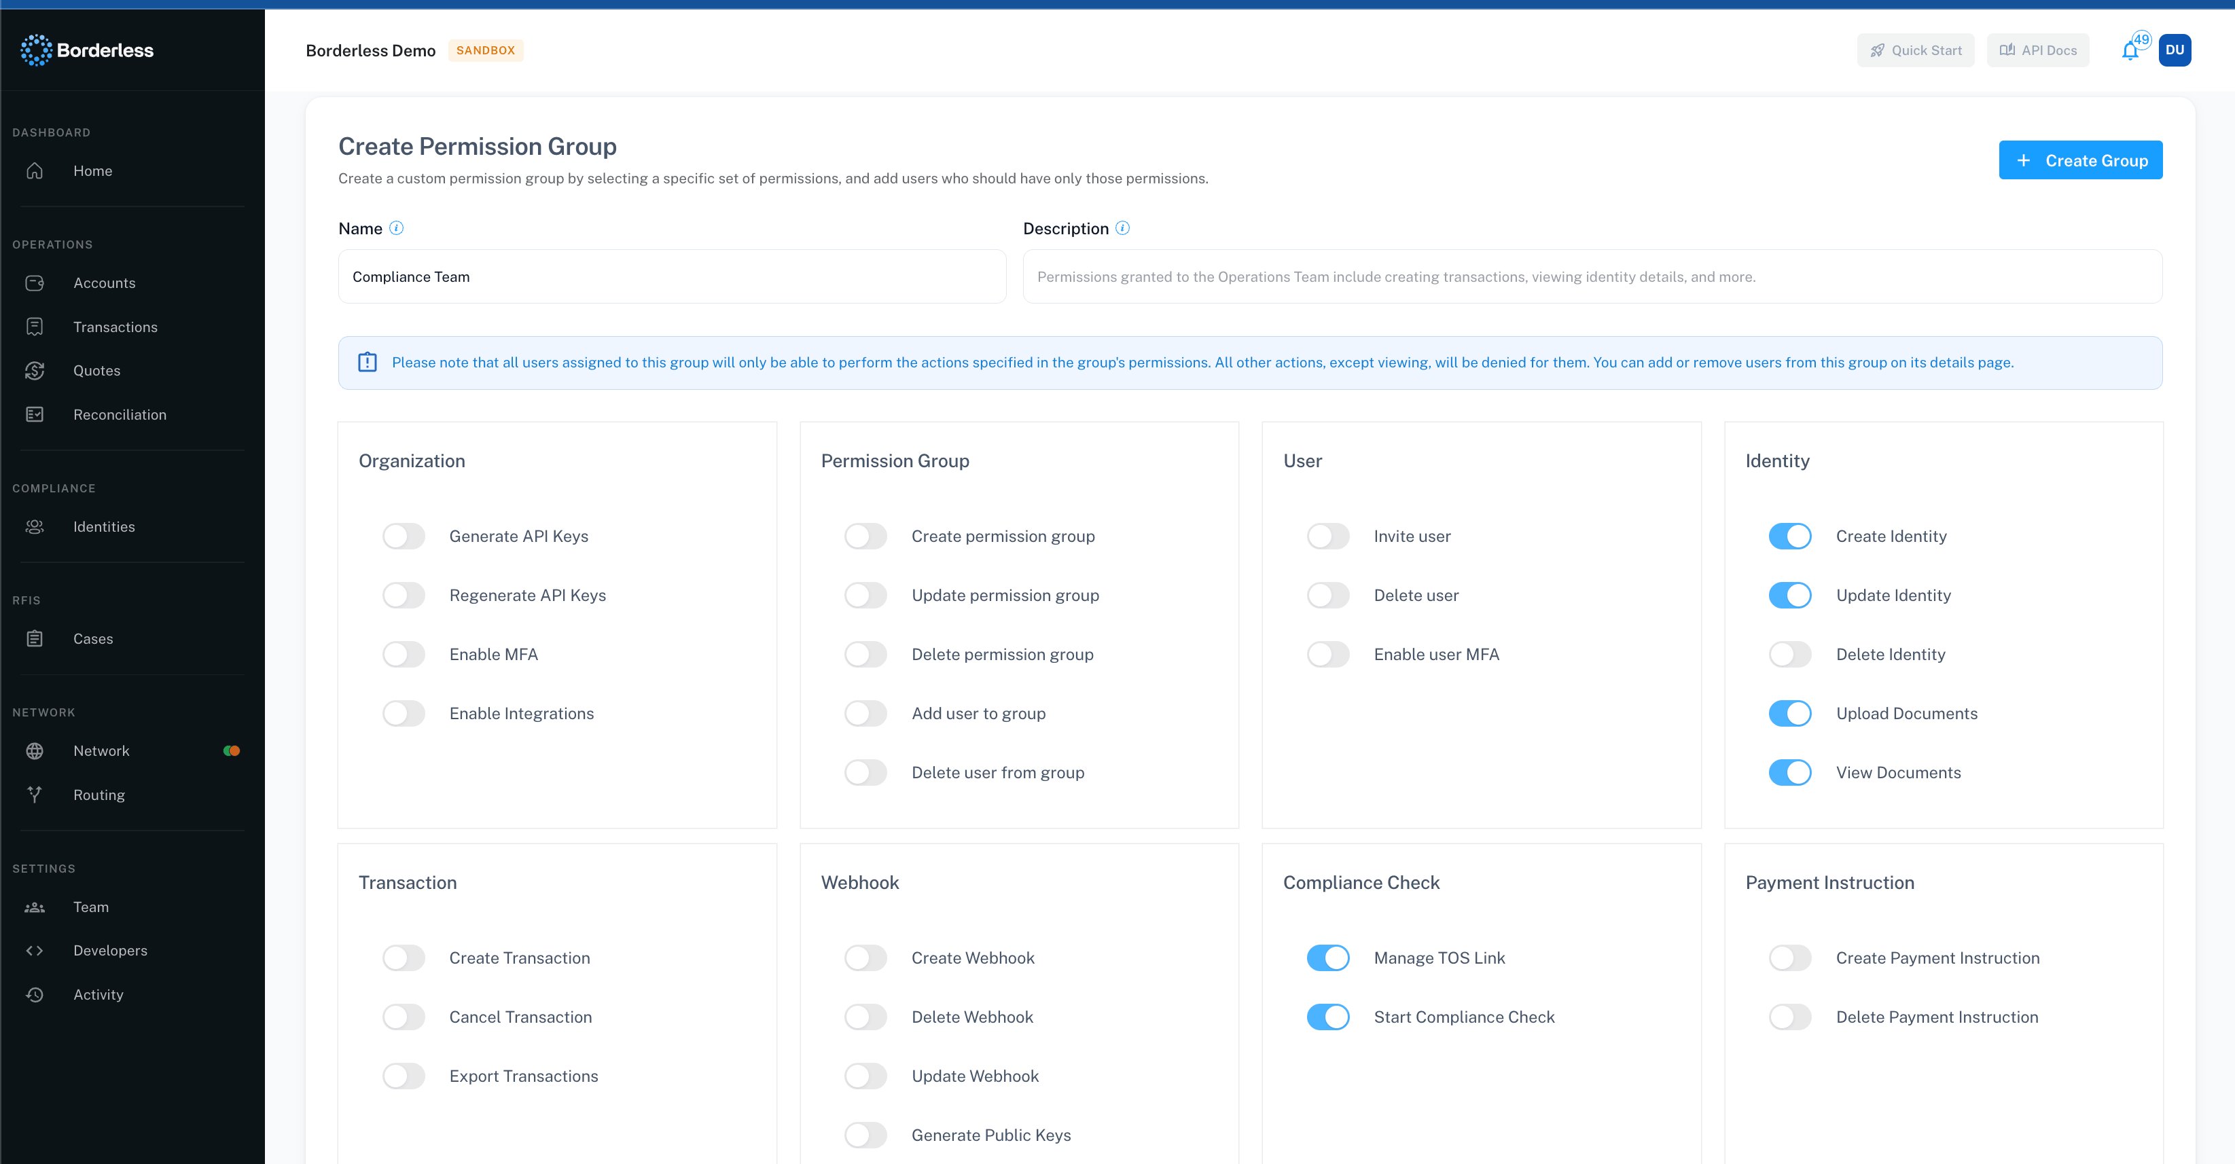The width and height of the screenshot is (2235, 1164).
Task: Enable Create permission group toggle
Action: 866,536
